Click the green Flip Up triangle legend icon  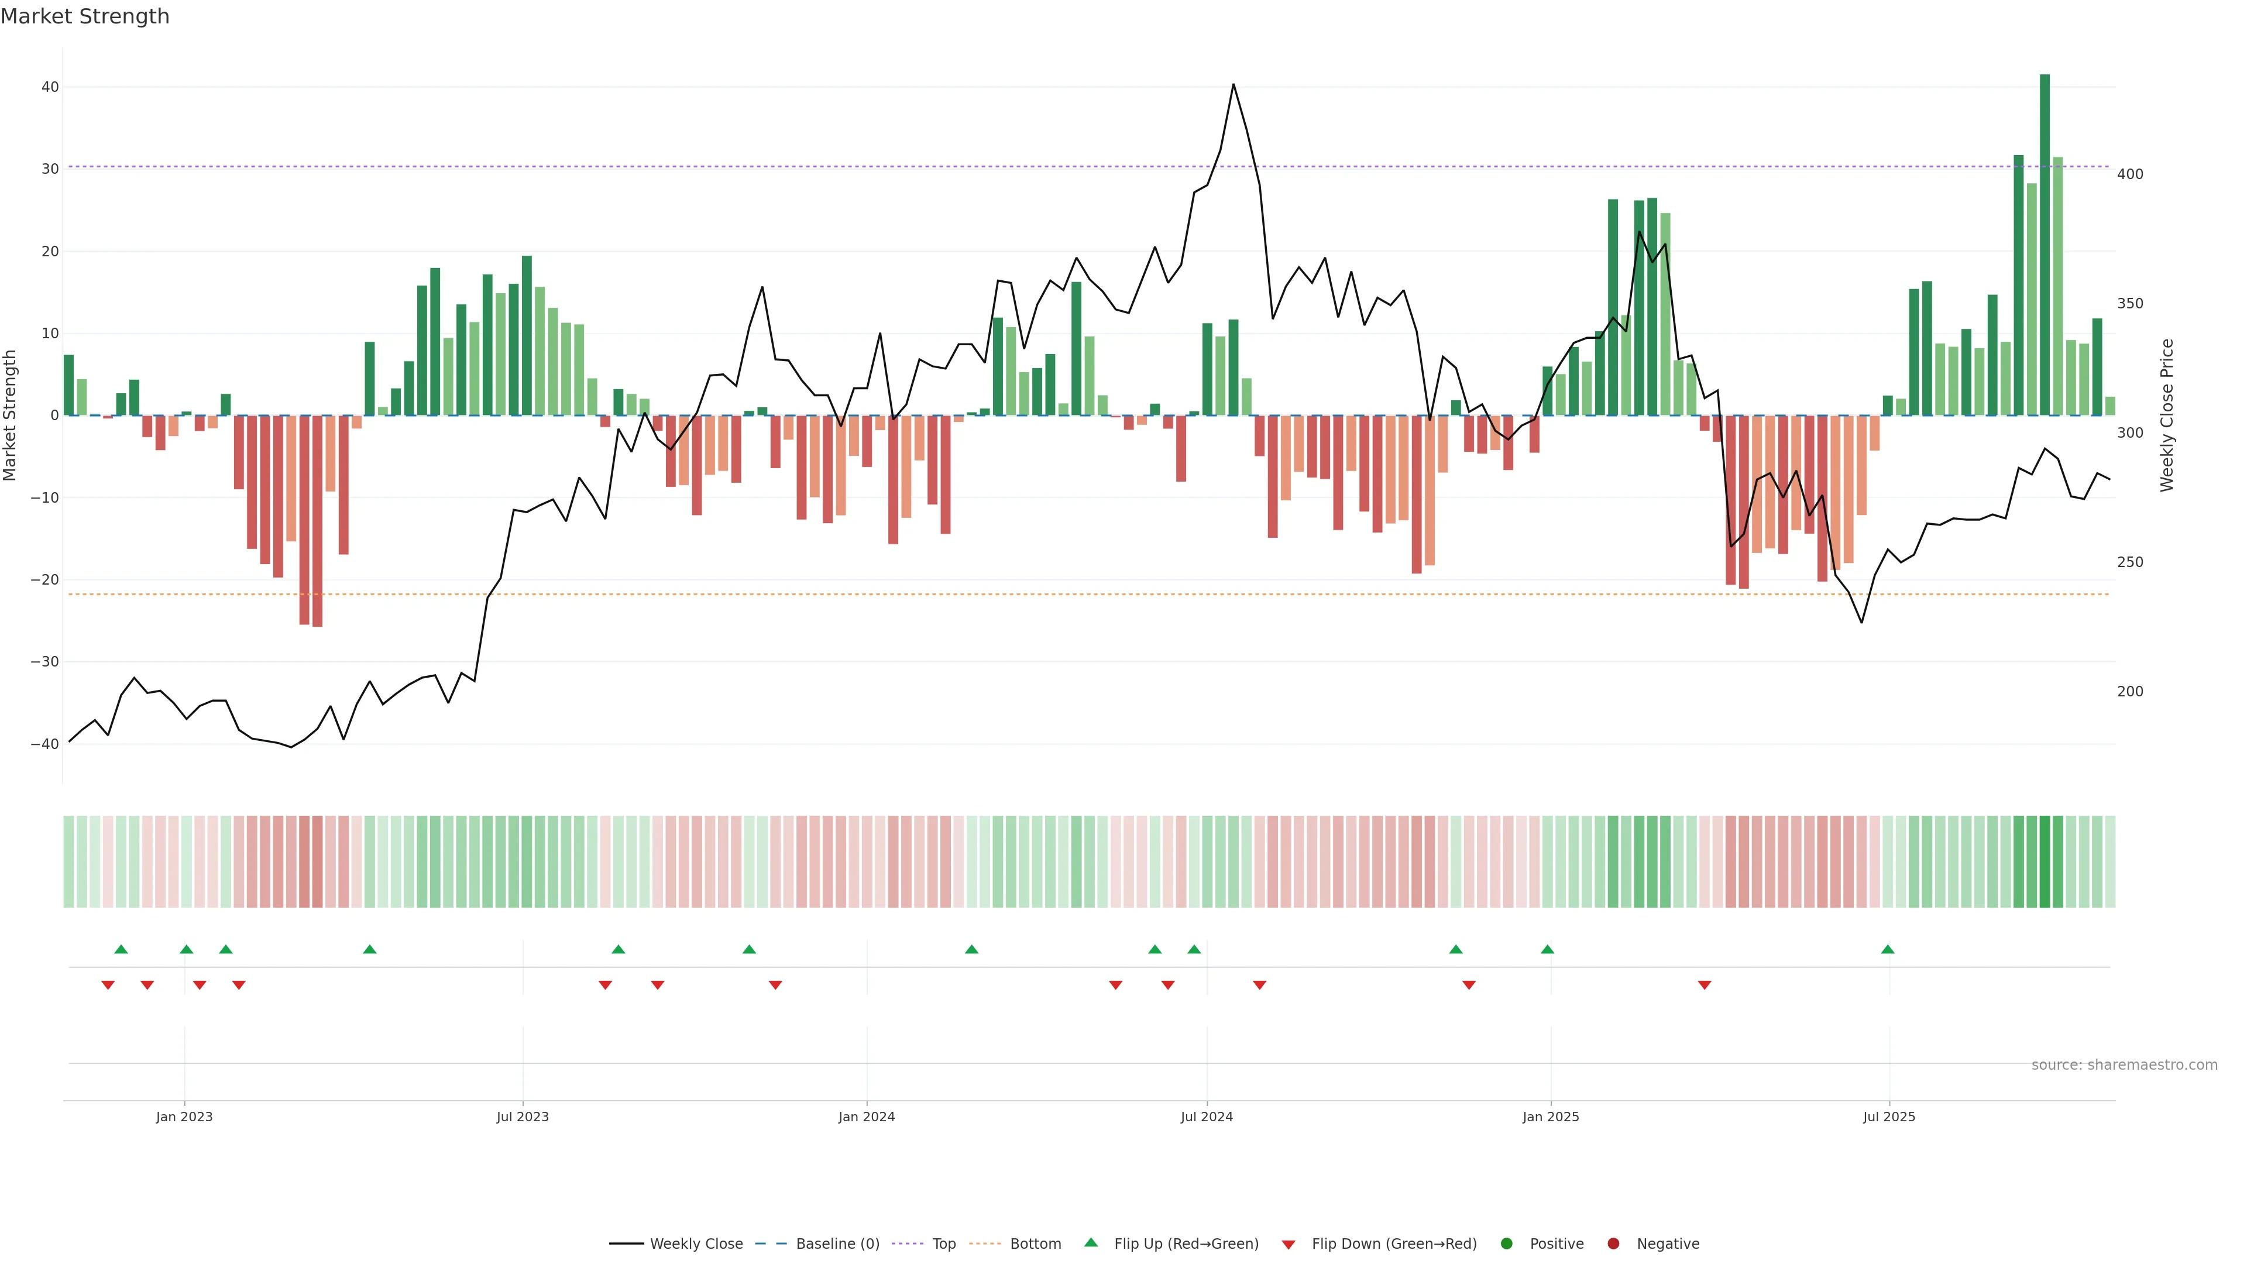coord(1090,1242)
